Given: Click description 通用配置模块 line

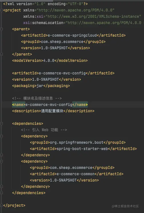Looking at the screenshot, I should 53,111.
